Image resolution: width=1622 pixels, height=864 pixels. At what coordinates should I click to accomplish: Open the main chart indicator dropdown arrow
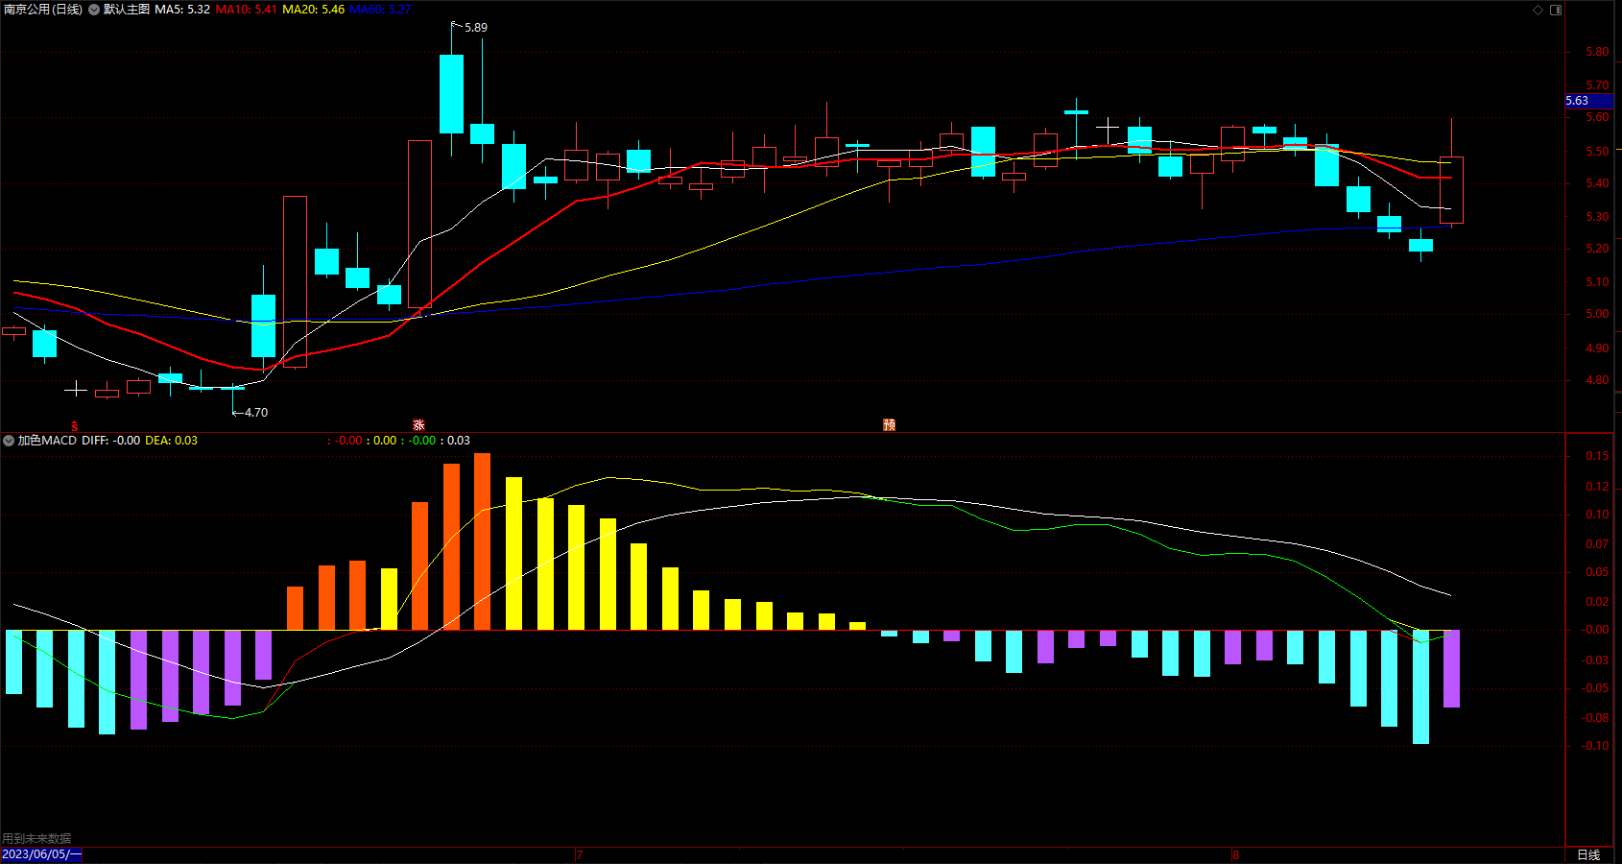(94, 10)
